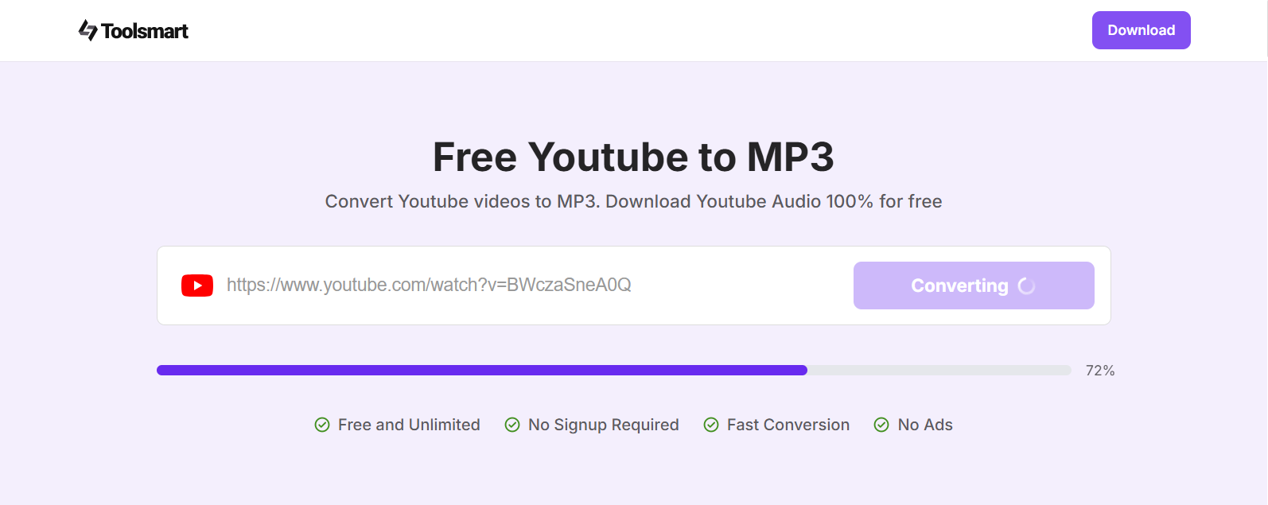Click the No Signup Required label
The height and width of the screenshot is (505, 1268).
pyautogui.click(x=603, y=425)
